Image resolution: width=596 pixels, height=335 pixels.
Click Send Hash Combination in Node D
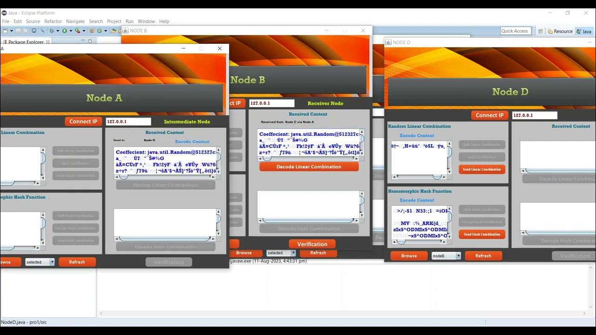click(482, 234)
